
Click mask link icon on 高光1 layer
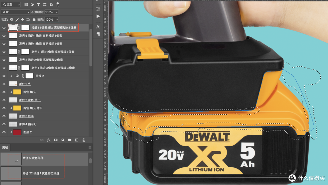pos(19,68)
